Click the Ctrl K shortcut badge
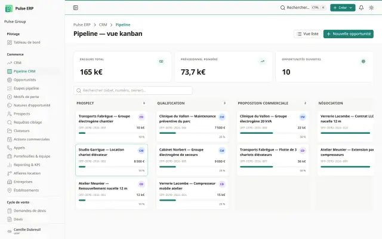This screenshot has width=382, height=239. pos(318,8)
